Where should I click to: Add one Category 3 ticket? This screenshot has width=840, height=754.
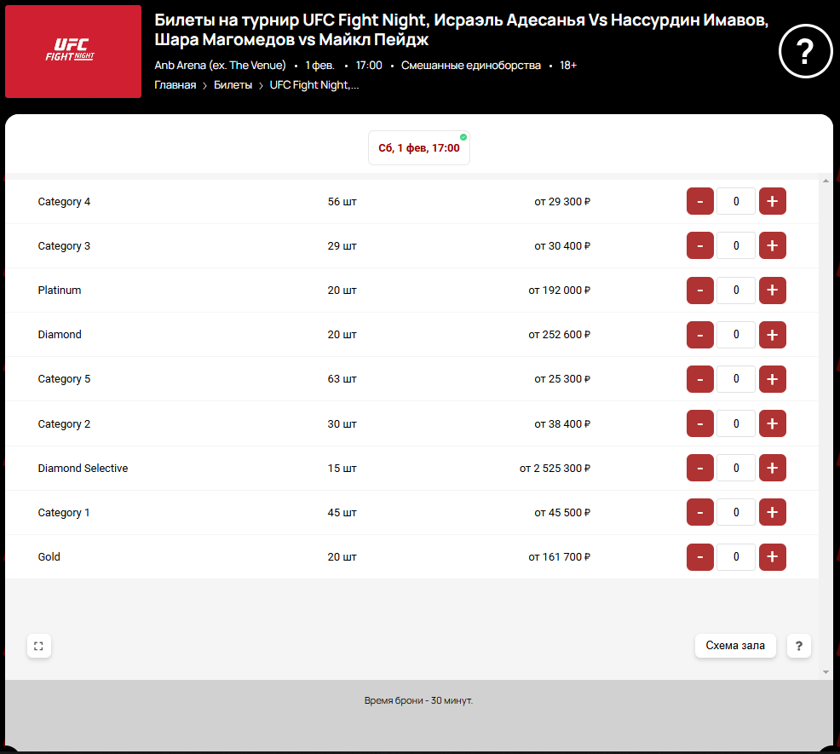pyautogui.click(x=772, y=246)
